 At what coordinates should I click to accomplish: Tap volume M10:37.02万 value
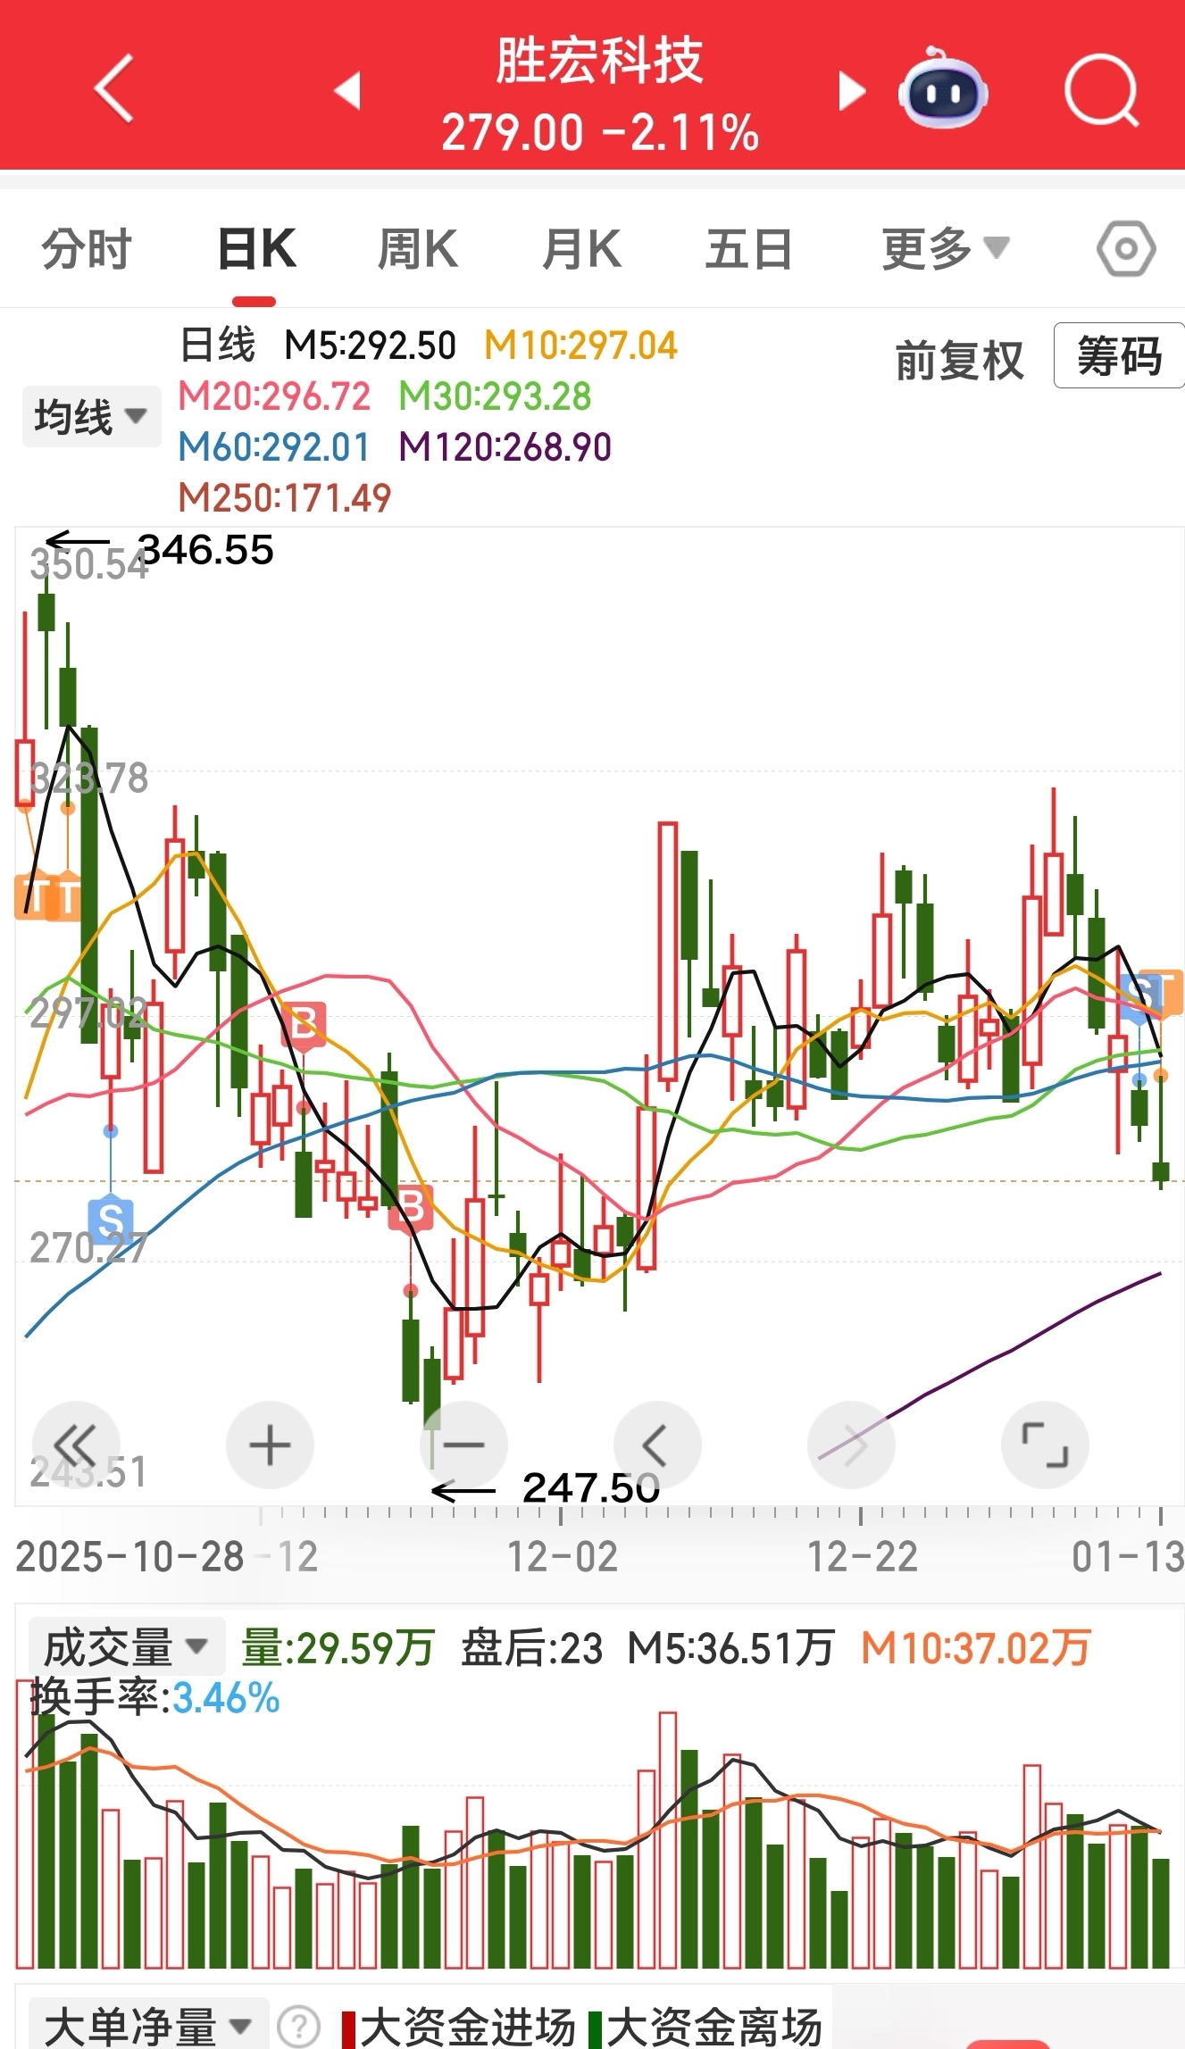[976, 1648]
